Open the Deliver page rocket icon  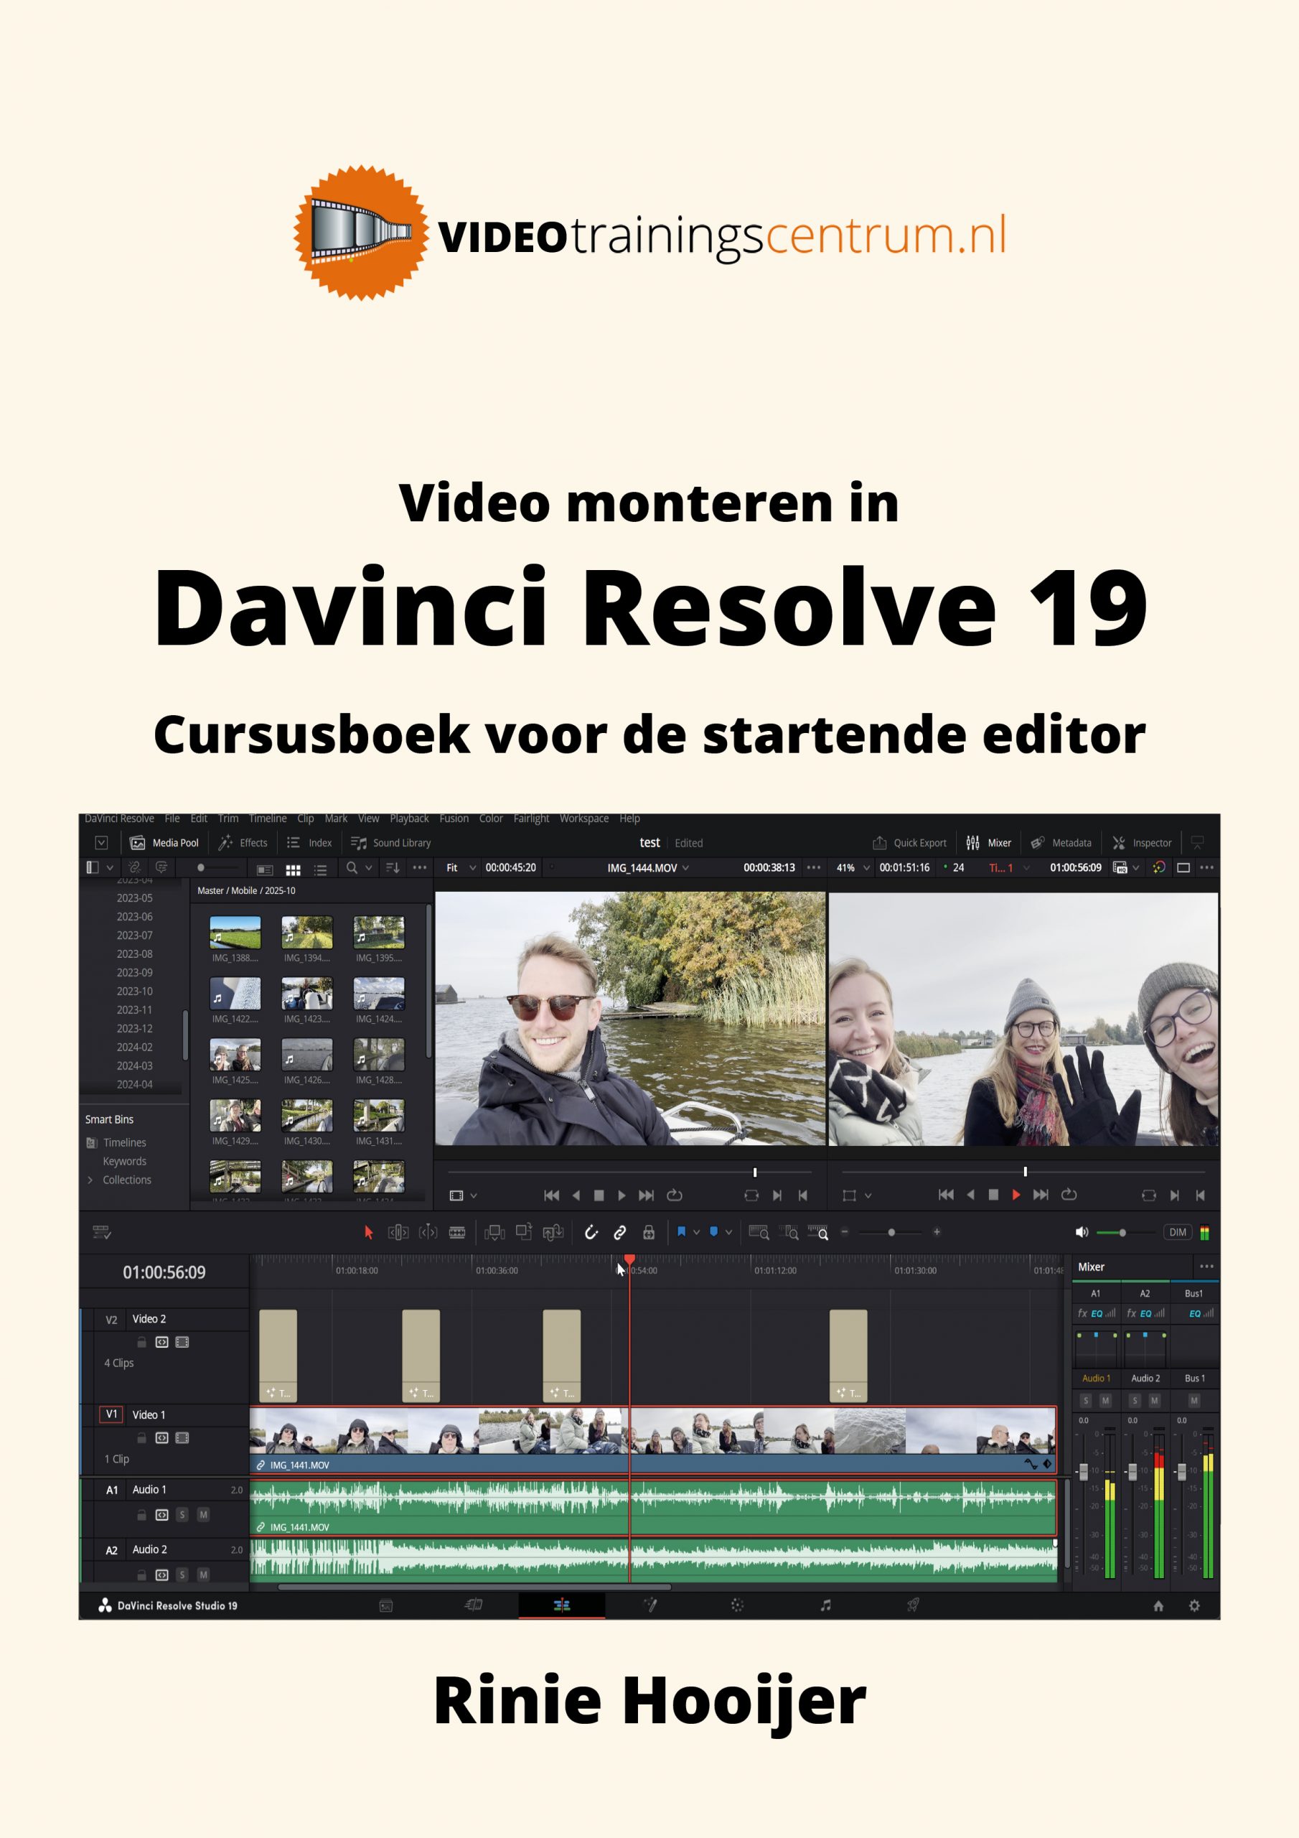(x=912, y=1604)
